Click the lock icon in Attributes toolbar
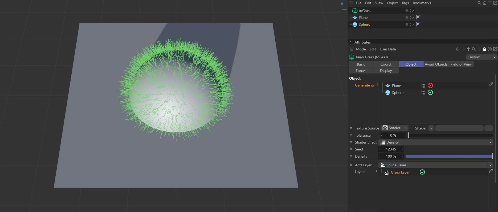This screenshot has height=212, width=498. click(x=484, y=49)
